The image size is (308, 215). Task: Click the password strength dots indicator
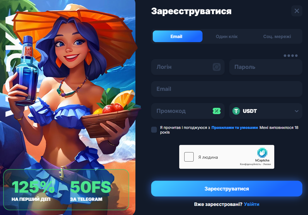[x=291, y=56]
